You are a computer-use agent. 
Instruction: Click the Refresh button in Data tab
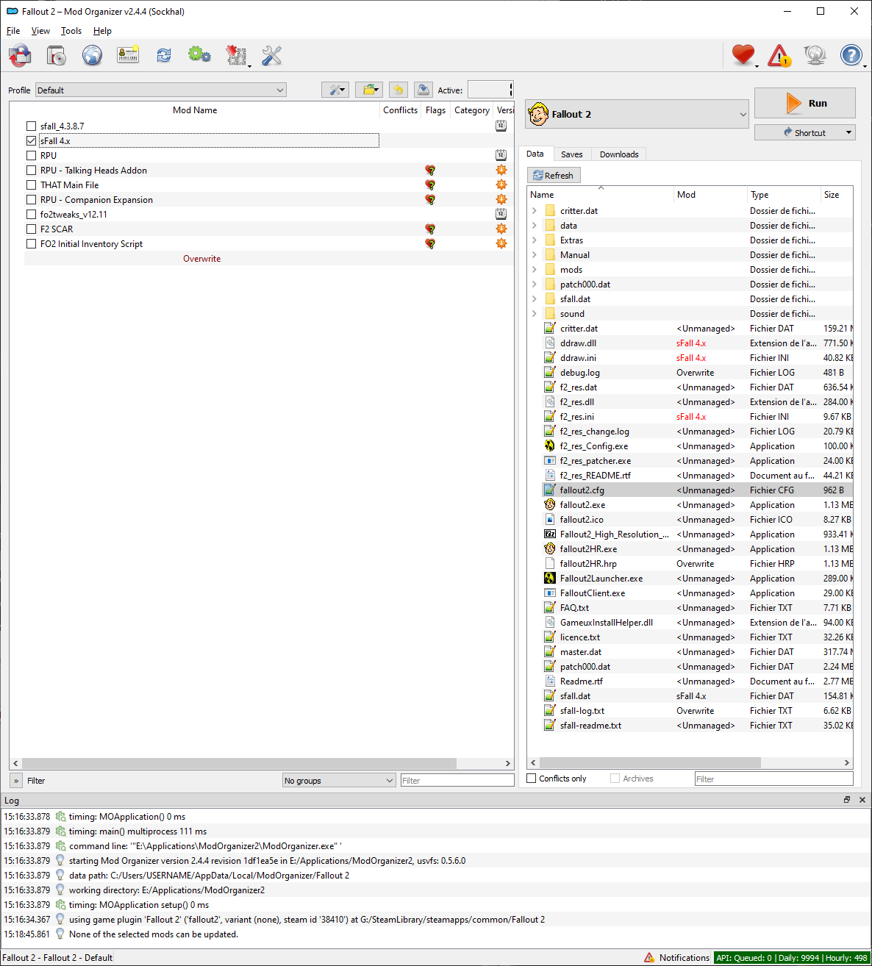(x=554, y=176)
